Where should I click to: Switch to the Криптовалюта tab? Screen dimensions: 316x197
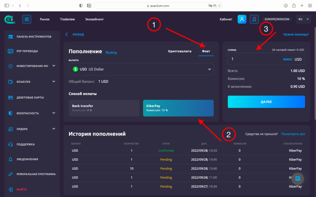180,51
